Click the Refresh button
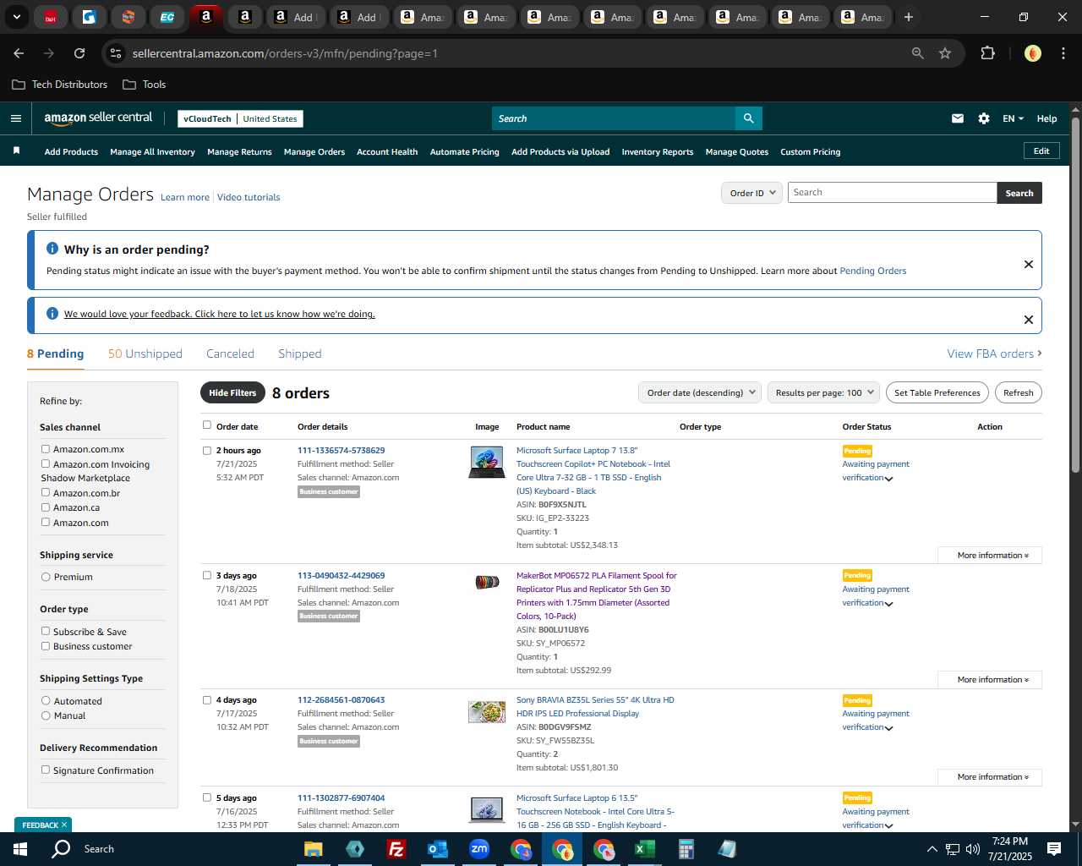 (x=1018, y=392)
